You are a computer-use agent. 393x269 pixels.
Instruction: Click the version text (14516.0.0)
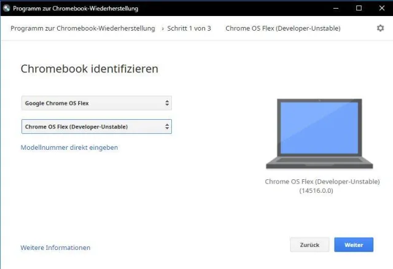pyautogui.click(x=316, y=190)
